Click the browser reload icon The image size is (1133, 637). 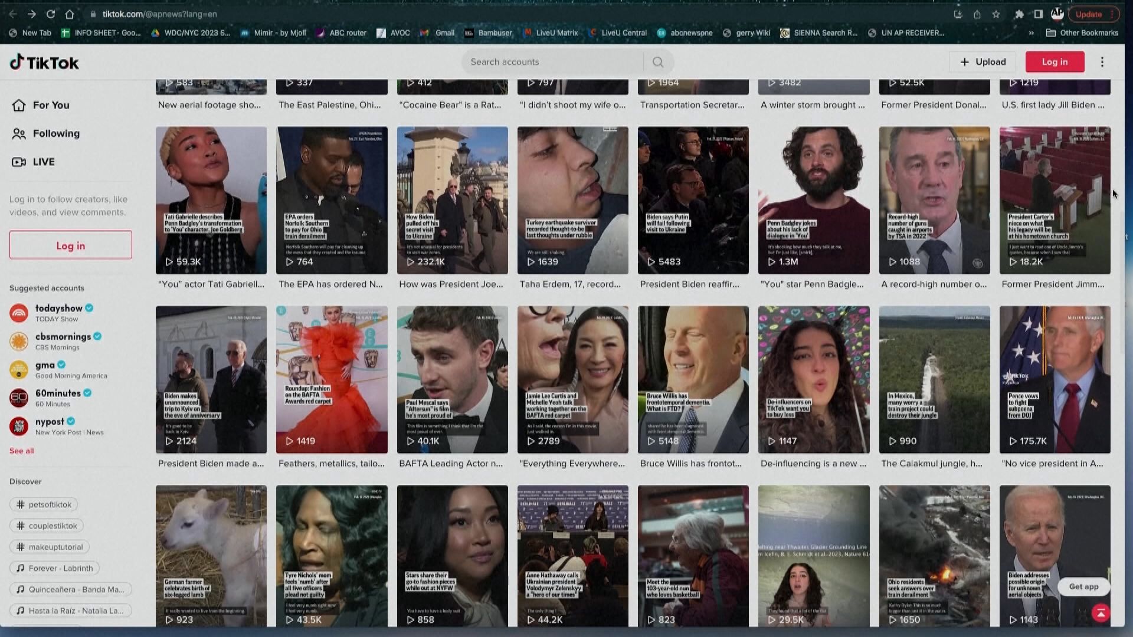pos(51,14)
